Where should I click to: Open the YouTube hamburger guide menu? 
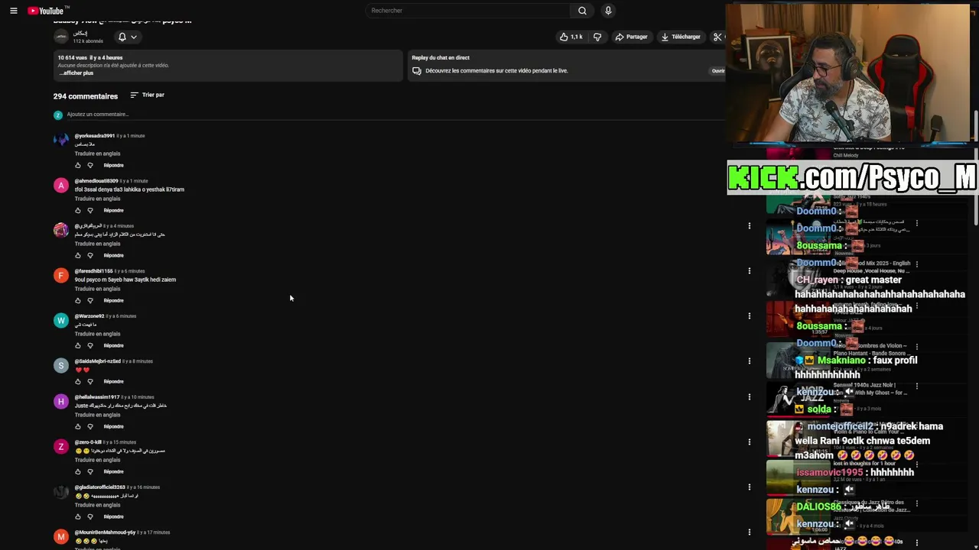point(14,11)
